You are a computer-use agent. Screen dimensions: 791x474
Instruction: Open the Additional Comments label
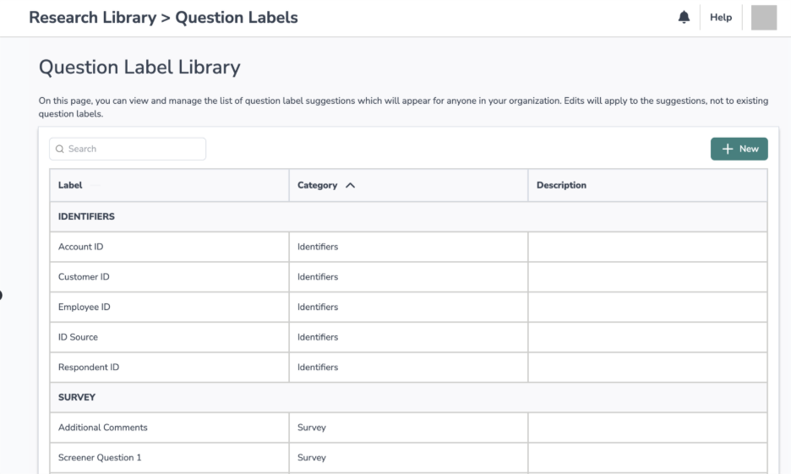tap(102, 428)
